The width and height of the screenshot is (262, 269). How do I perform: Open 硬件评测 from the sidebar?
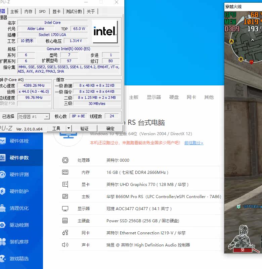click(x=19, y=175)
